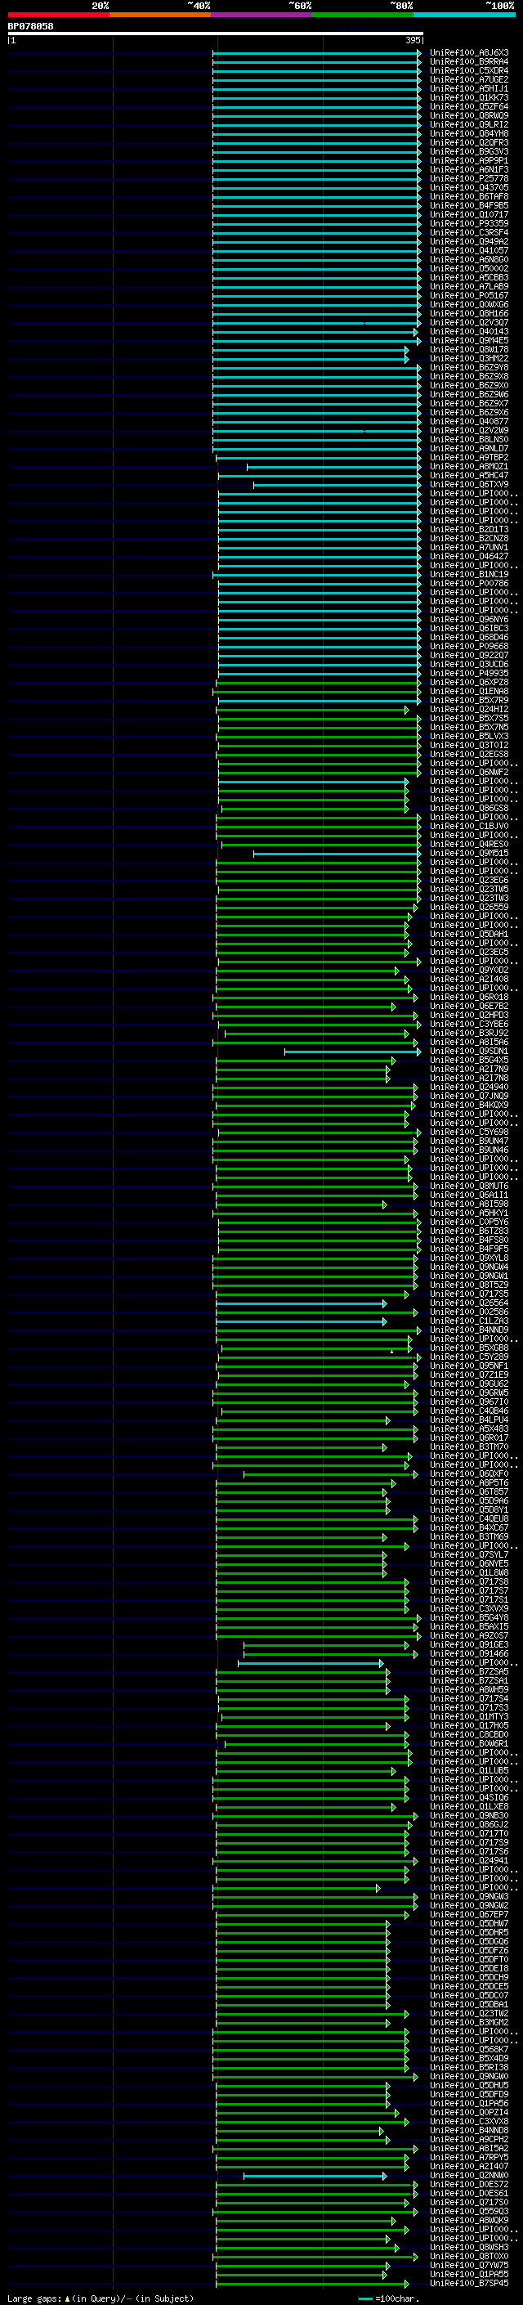
Task: Open the UniRef100_P00786 entry
Action: 469,584
